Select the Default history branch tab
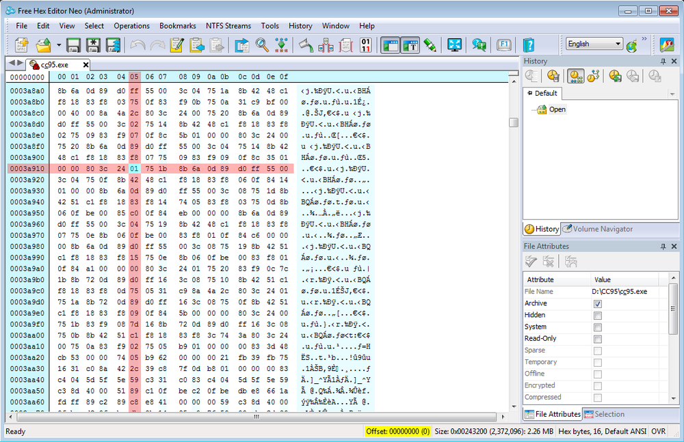Viewport: 684px width, 442px height. (x=542, y=93)
